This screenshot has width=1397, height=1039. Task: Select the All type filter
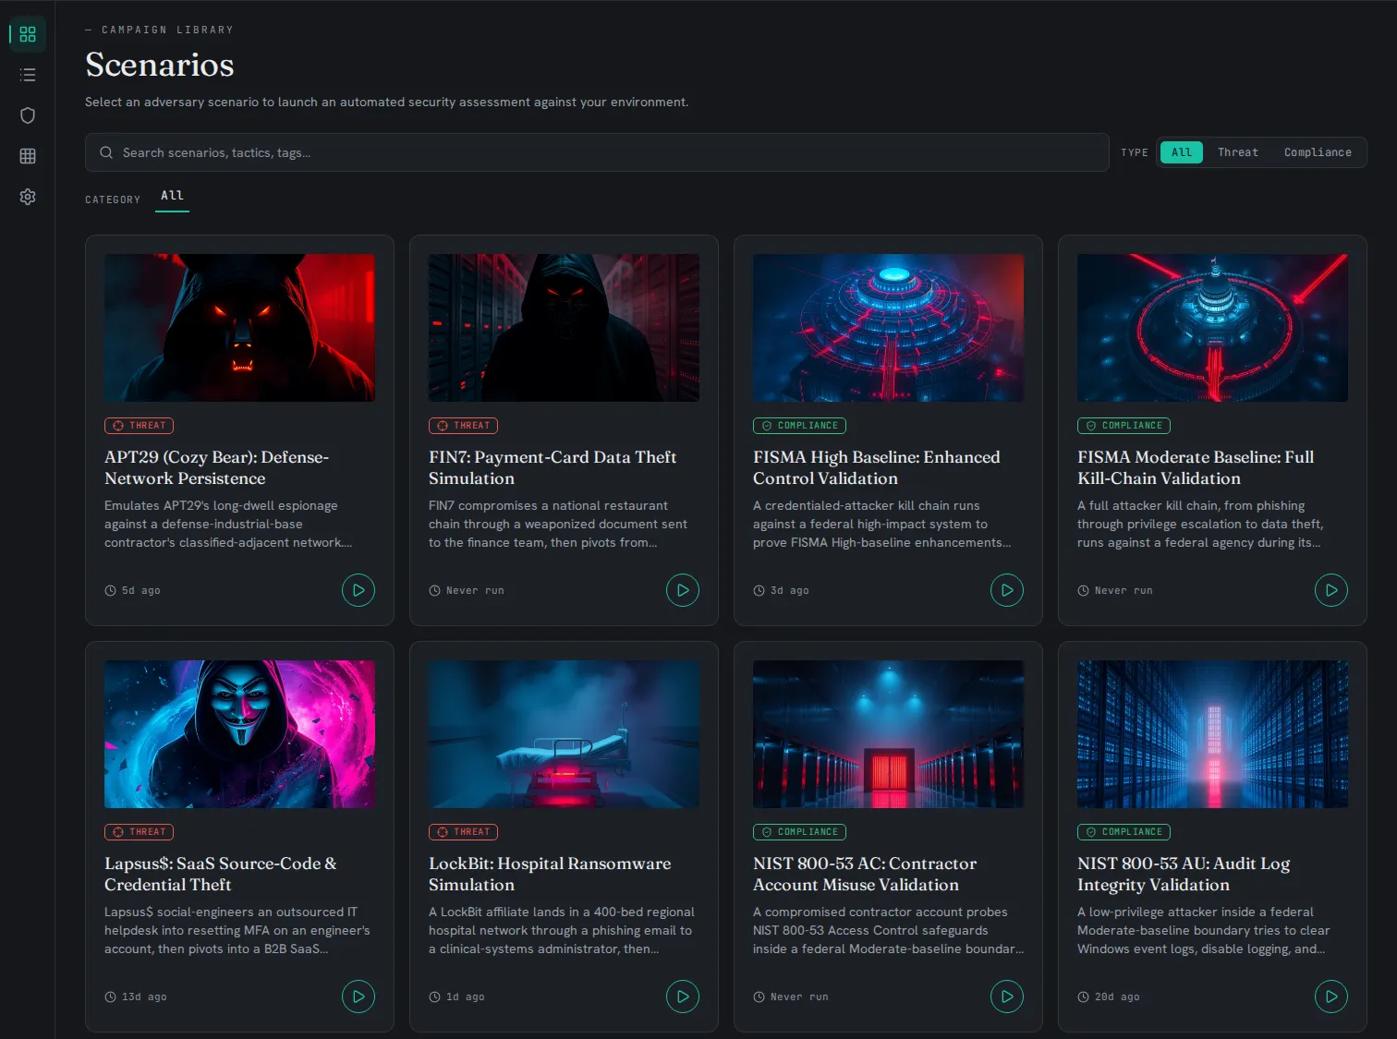tap(1182, 152)
